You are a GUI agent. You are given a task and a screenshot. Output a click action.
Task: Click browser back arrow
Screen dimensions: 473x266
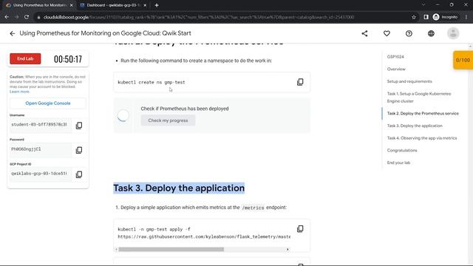pos(7,17)
